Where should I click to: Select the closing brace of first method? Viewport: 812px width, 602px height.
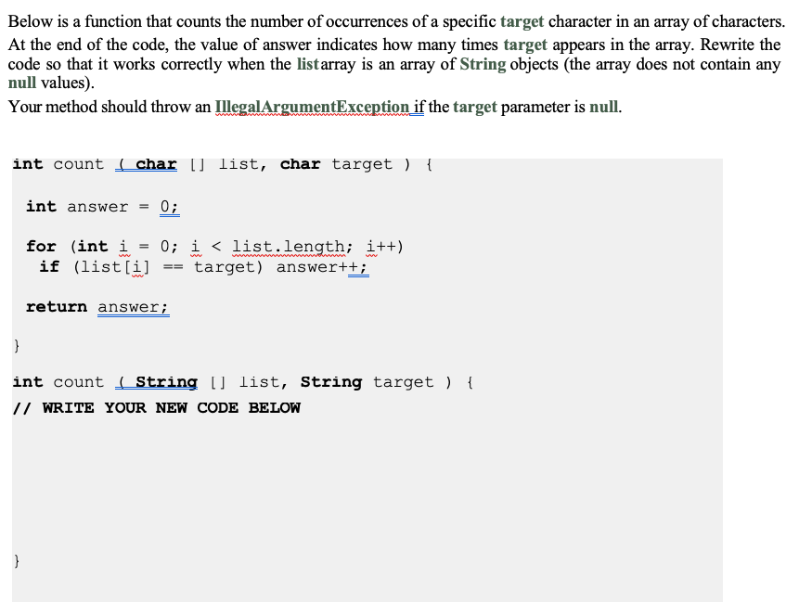point(16,345)
